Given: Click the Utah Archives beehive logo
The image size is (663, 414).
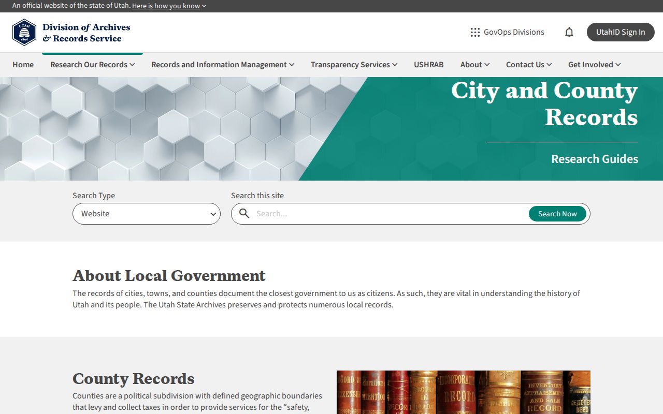Looking at the screenshot, I should [24, 33].
